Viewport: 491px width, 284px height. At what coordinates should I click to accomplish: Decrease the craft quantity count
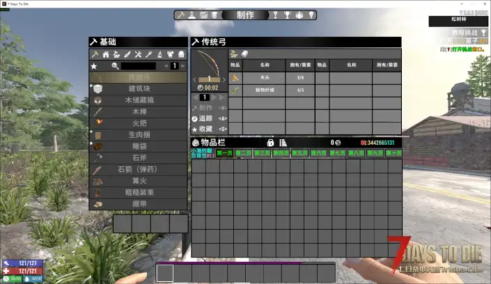pos(196,97)
